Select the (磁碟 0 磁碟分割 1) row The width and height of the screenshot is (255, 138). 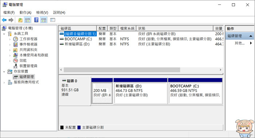[141, 34]
